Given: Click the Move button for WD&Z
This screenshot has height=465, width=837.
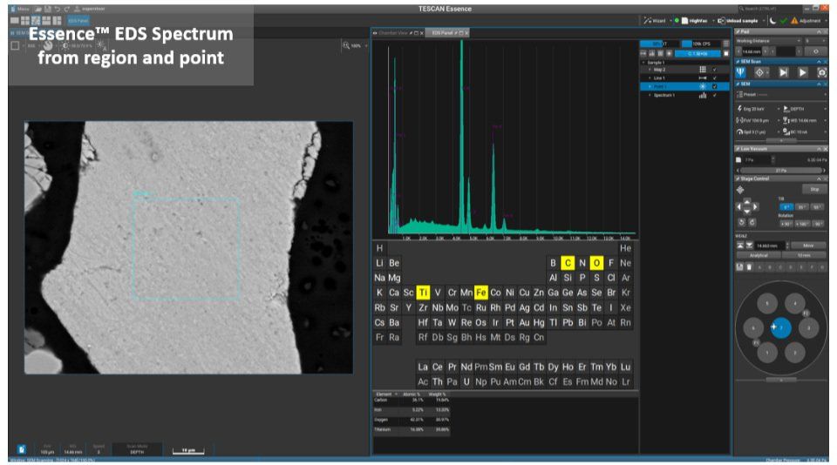Looking at the screenshot, I should click(x=808, y=246).
